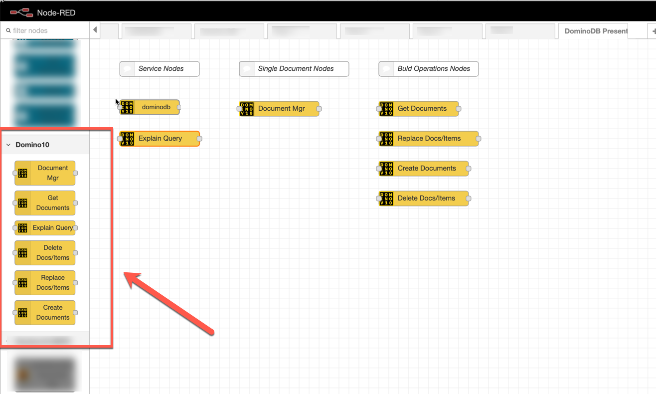Hide the palette sidebar with arrow toggle
The width and height of the screenshot is (656, 394).
[95, 30]
